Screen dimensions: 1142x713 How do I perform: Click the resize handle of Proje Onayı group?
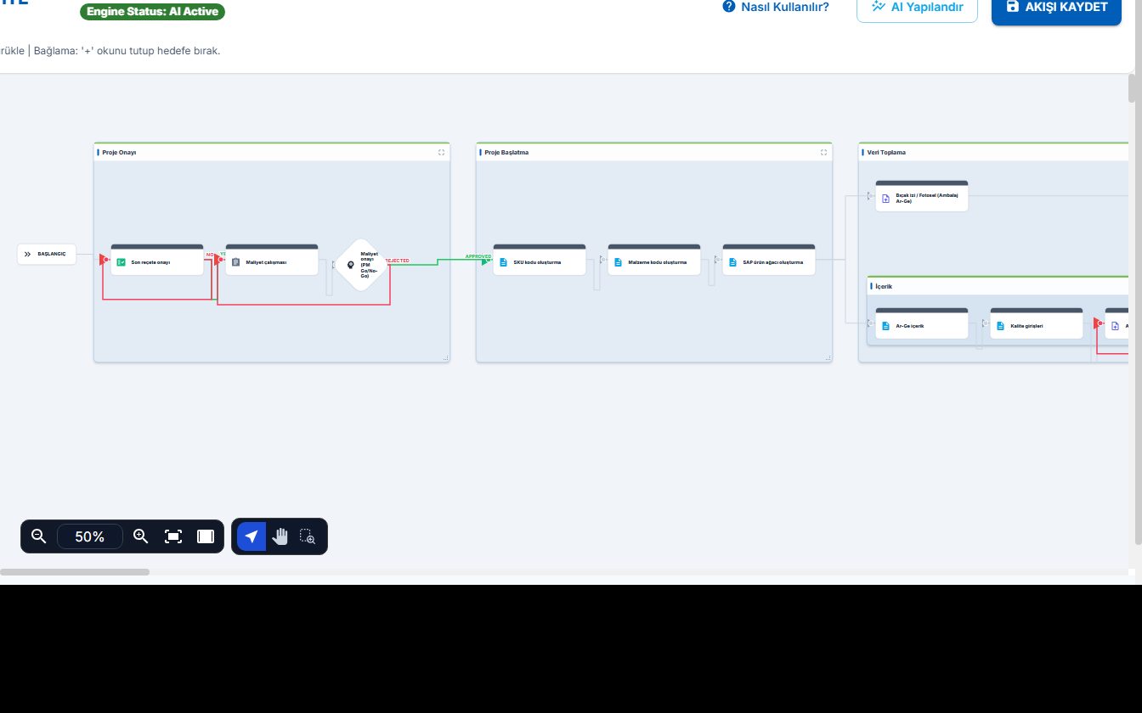click(446, 358)
